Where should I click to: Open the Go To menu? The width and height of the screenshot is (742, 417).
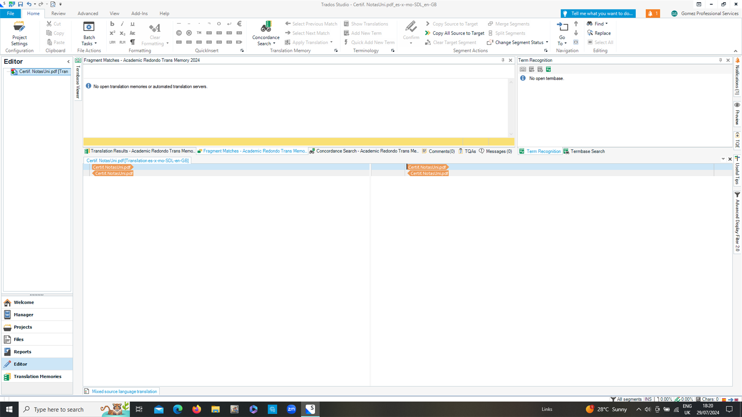pyautogui.click(x=562, y=33)
